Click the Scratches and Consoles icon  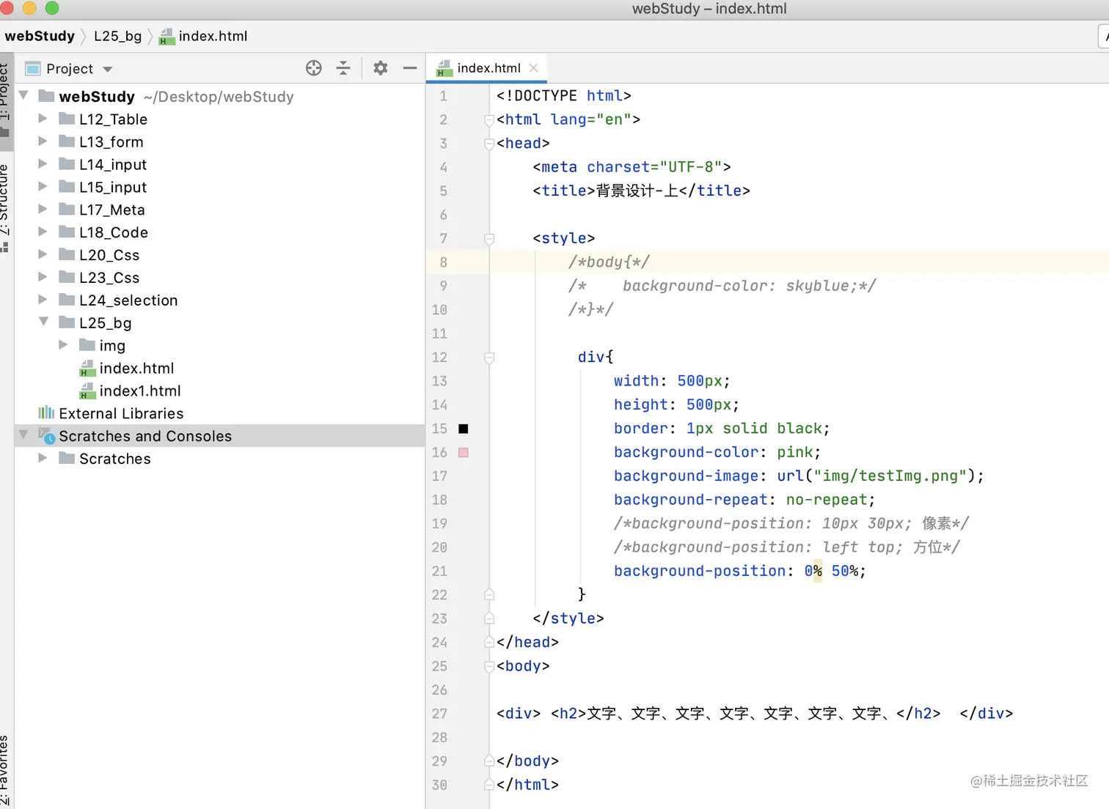pyautogui.click(x=47, y=436)
